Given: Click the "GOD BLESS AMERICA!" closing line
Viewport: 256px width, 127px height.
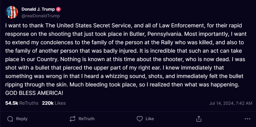Looking at the screenshot, I should click(x=34, y=93).
